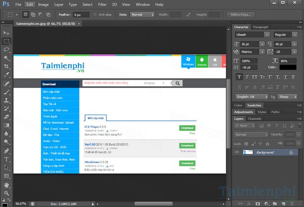
Task: Open layer styles fx menu
Action: click(249, 204)
